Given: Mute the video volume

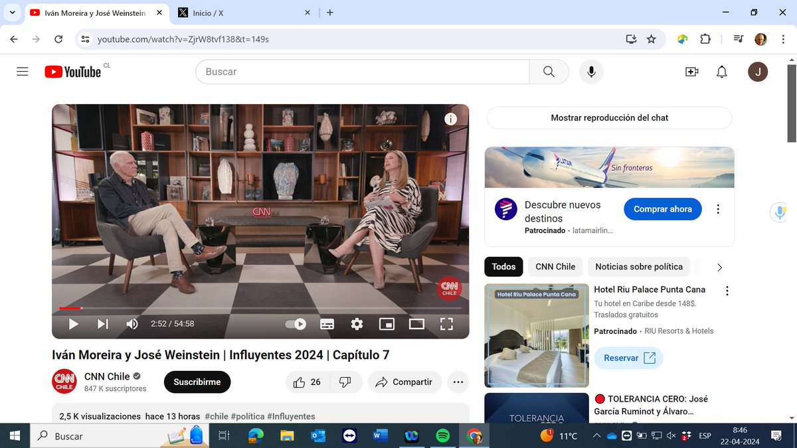Looking at the screenshot, I should pyautogui.click(x=132, y=324).
